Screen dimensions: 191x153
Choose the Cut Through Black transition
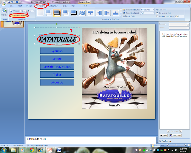coord(74,13)
